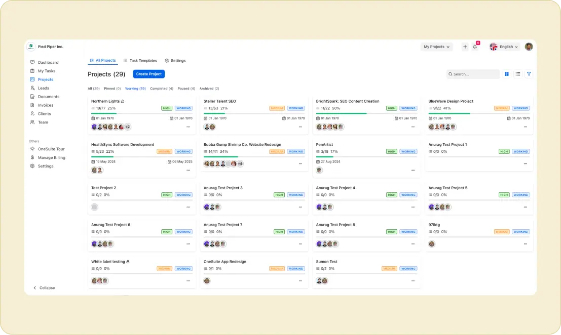The height and width of the screenshot is (335, 561).
Task: Click the BlueWave Design Project progress bar
Action: 479,113
